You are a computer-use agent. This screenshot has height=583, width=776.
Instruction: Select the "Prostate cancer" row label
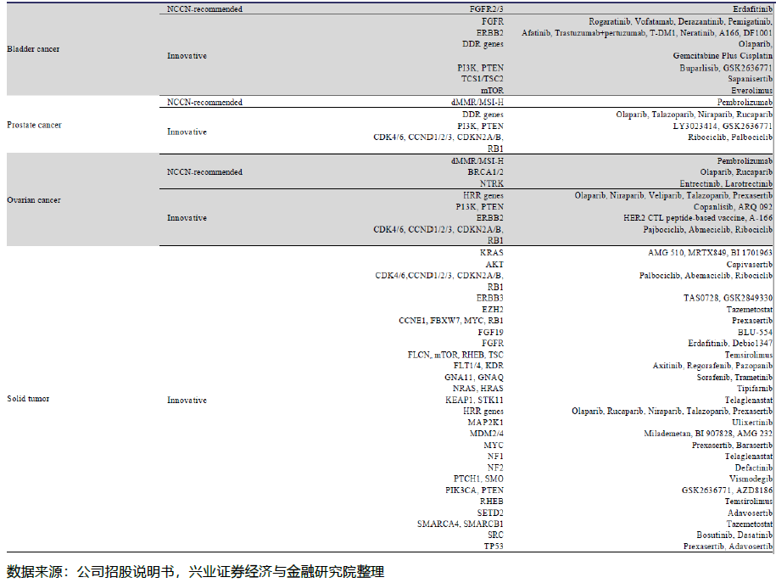click(x=34, y=125)
